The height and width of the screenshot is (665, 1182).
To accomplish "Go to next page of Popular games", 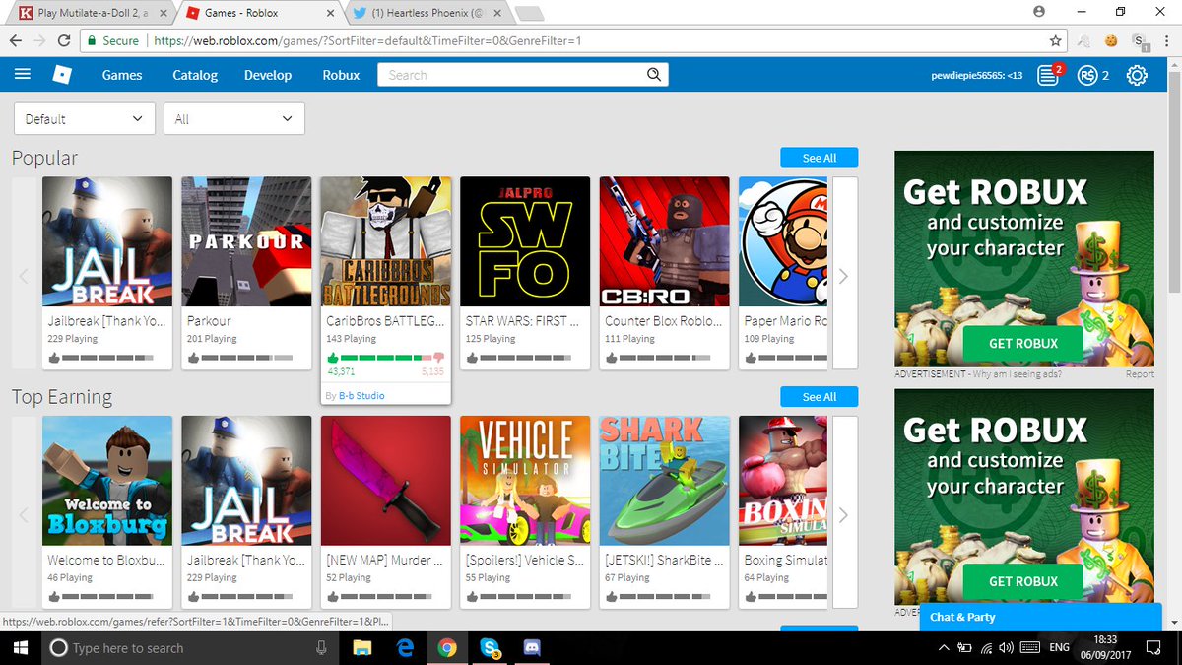I will pos(844,277).
